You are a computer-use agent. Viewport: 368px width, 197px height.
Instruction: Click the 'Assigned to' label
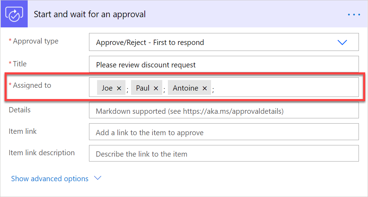coord(32,85)
